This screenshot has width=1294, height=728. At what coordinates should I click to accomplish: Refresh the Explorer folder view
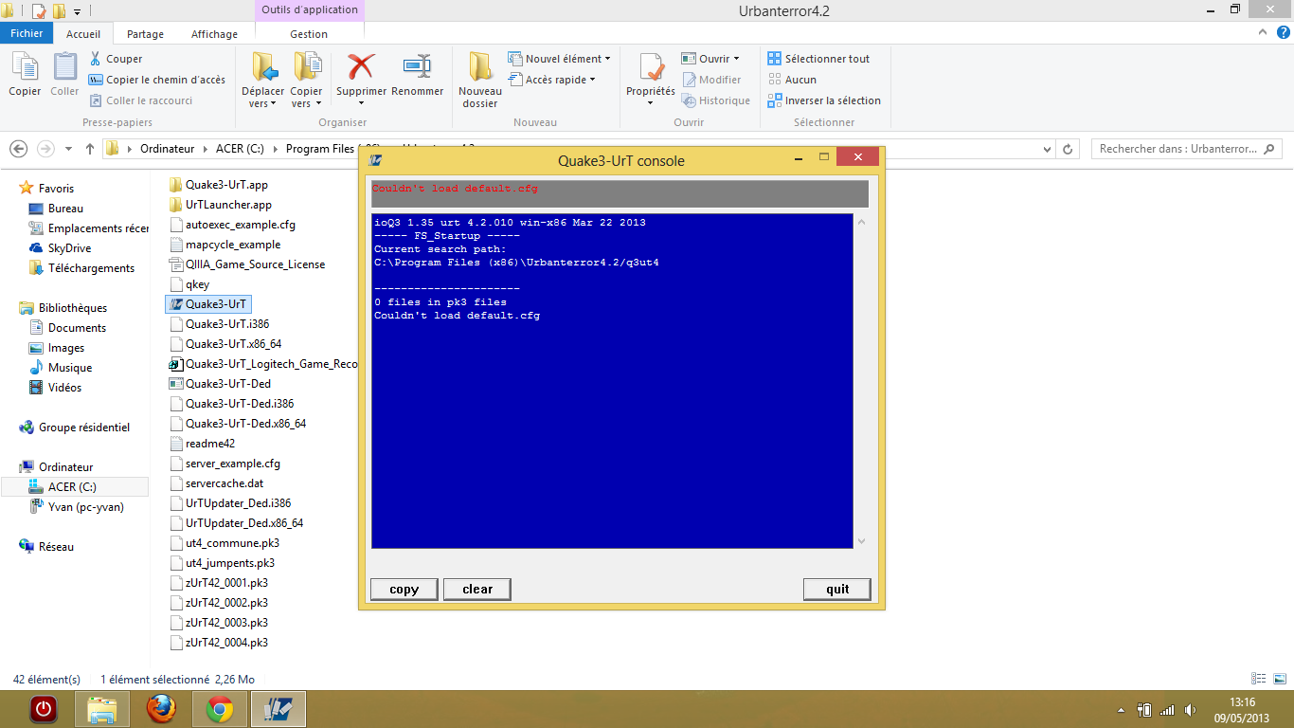point(1069,149)
